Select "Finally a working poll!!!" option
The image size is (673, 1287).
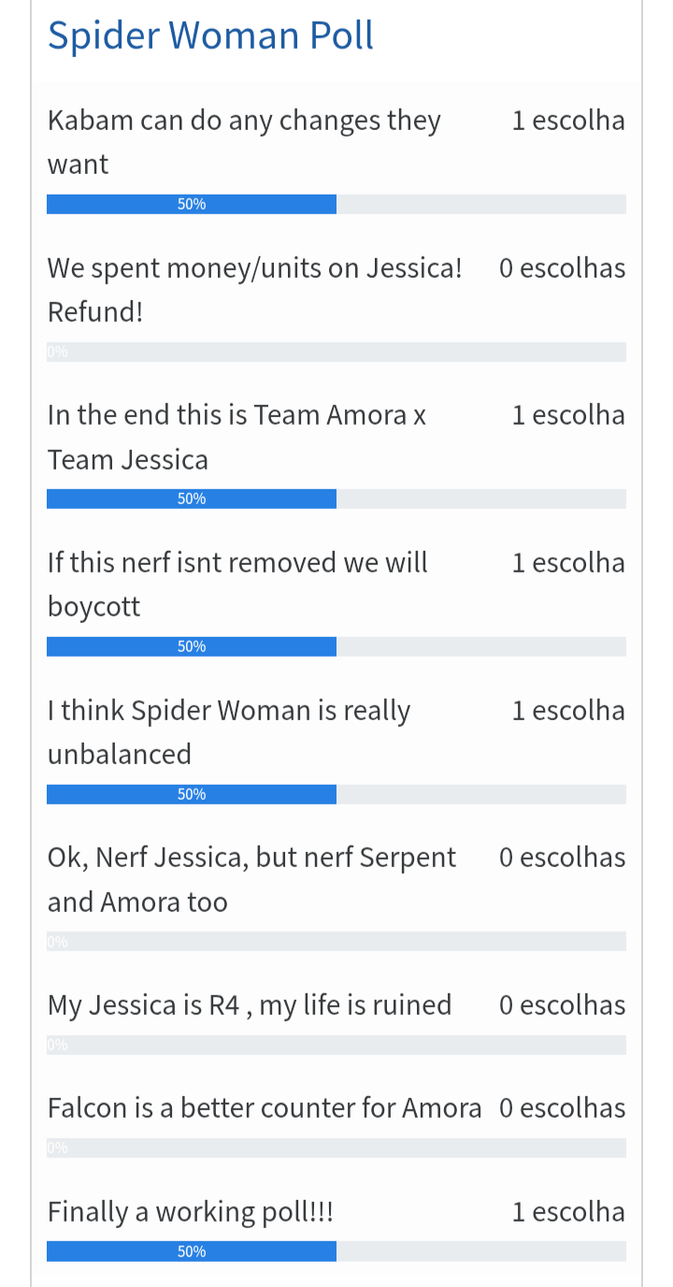(x=191, y=1211)
